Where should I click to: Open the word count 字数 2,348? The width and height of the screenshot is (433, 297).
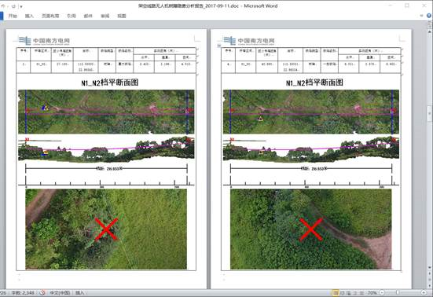[x=23, y=292]
